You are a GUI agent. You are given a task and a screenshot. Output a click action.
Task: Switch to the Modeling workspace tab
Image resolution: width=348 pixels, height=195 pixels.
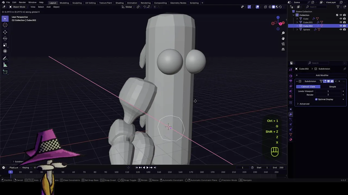click(x=64, y=3)
